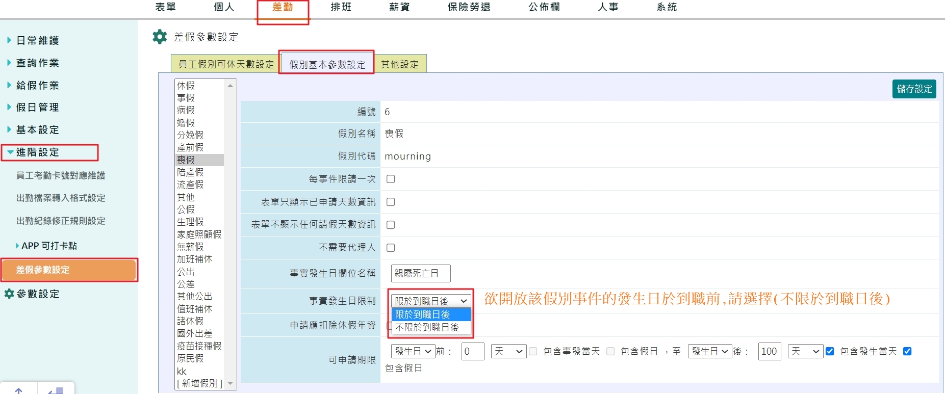Select [新增假別] in leave type list
The height and width of the screenshot is (394, 945).
coord(199,383)
